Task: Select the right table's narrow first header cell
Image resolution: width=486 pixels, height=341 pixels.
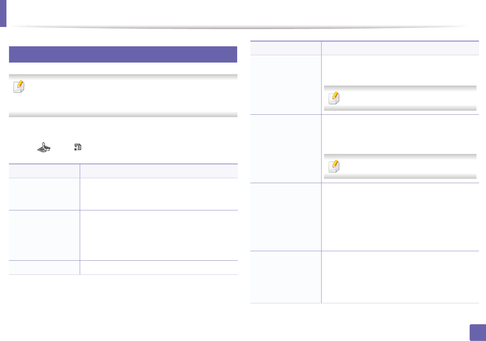Action: click(x=286, y=48)
